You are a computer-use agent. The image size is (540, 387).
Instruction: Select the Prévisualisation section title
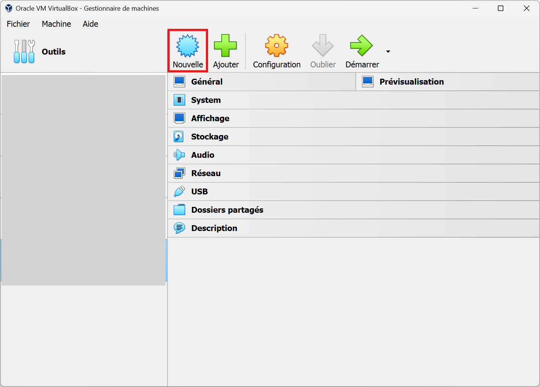411,82
